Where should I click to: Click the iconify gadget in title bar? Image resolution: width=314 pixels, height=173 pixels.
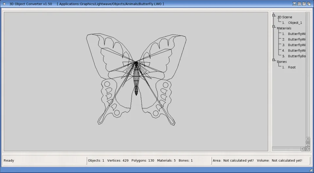[x=295, y=4]
